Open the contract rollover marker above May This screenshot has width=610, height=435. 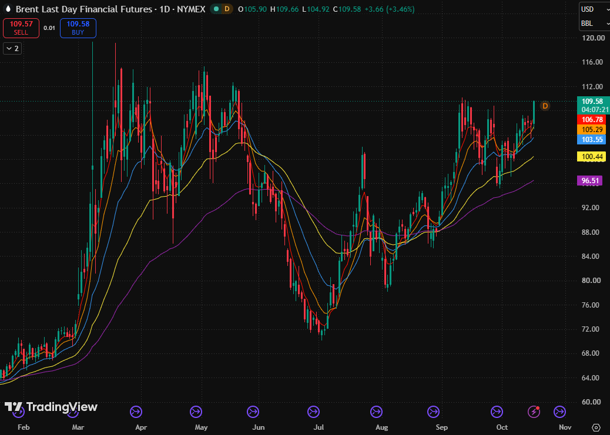tap(196, 412)
